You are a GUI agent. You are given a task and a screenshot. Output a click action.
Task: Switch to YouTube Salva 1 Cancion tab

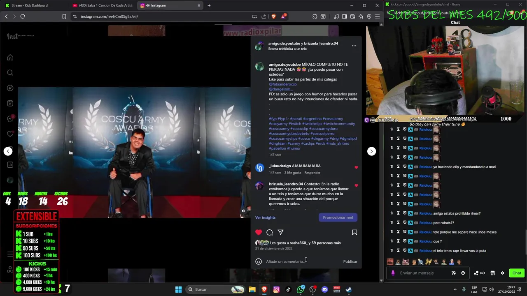point(103,5)
